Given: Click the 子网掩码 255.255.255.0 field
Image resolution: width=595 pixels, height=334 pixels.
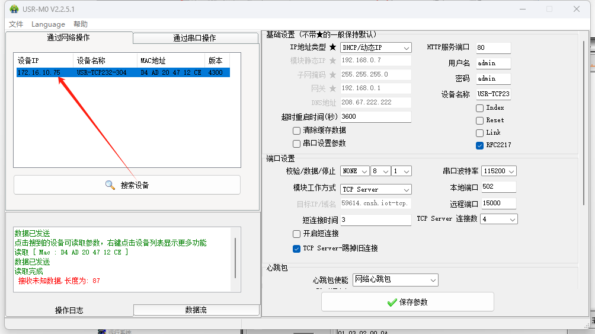Looking at the screenshot, I should (376, 75).
